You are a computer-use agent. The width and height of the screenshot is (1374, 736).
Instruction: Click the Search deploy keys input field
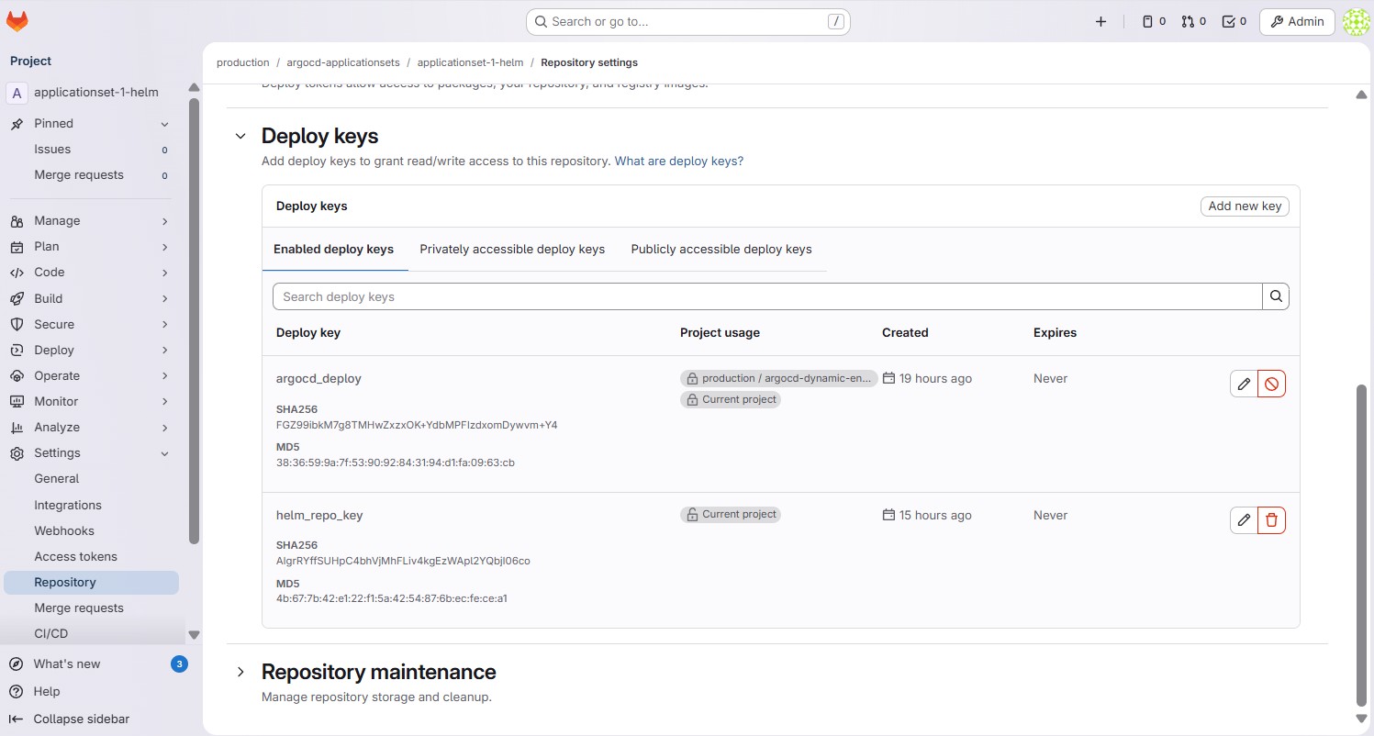pyautogui.click(x=766, y=296)
